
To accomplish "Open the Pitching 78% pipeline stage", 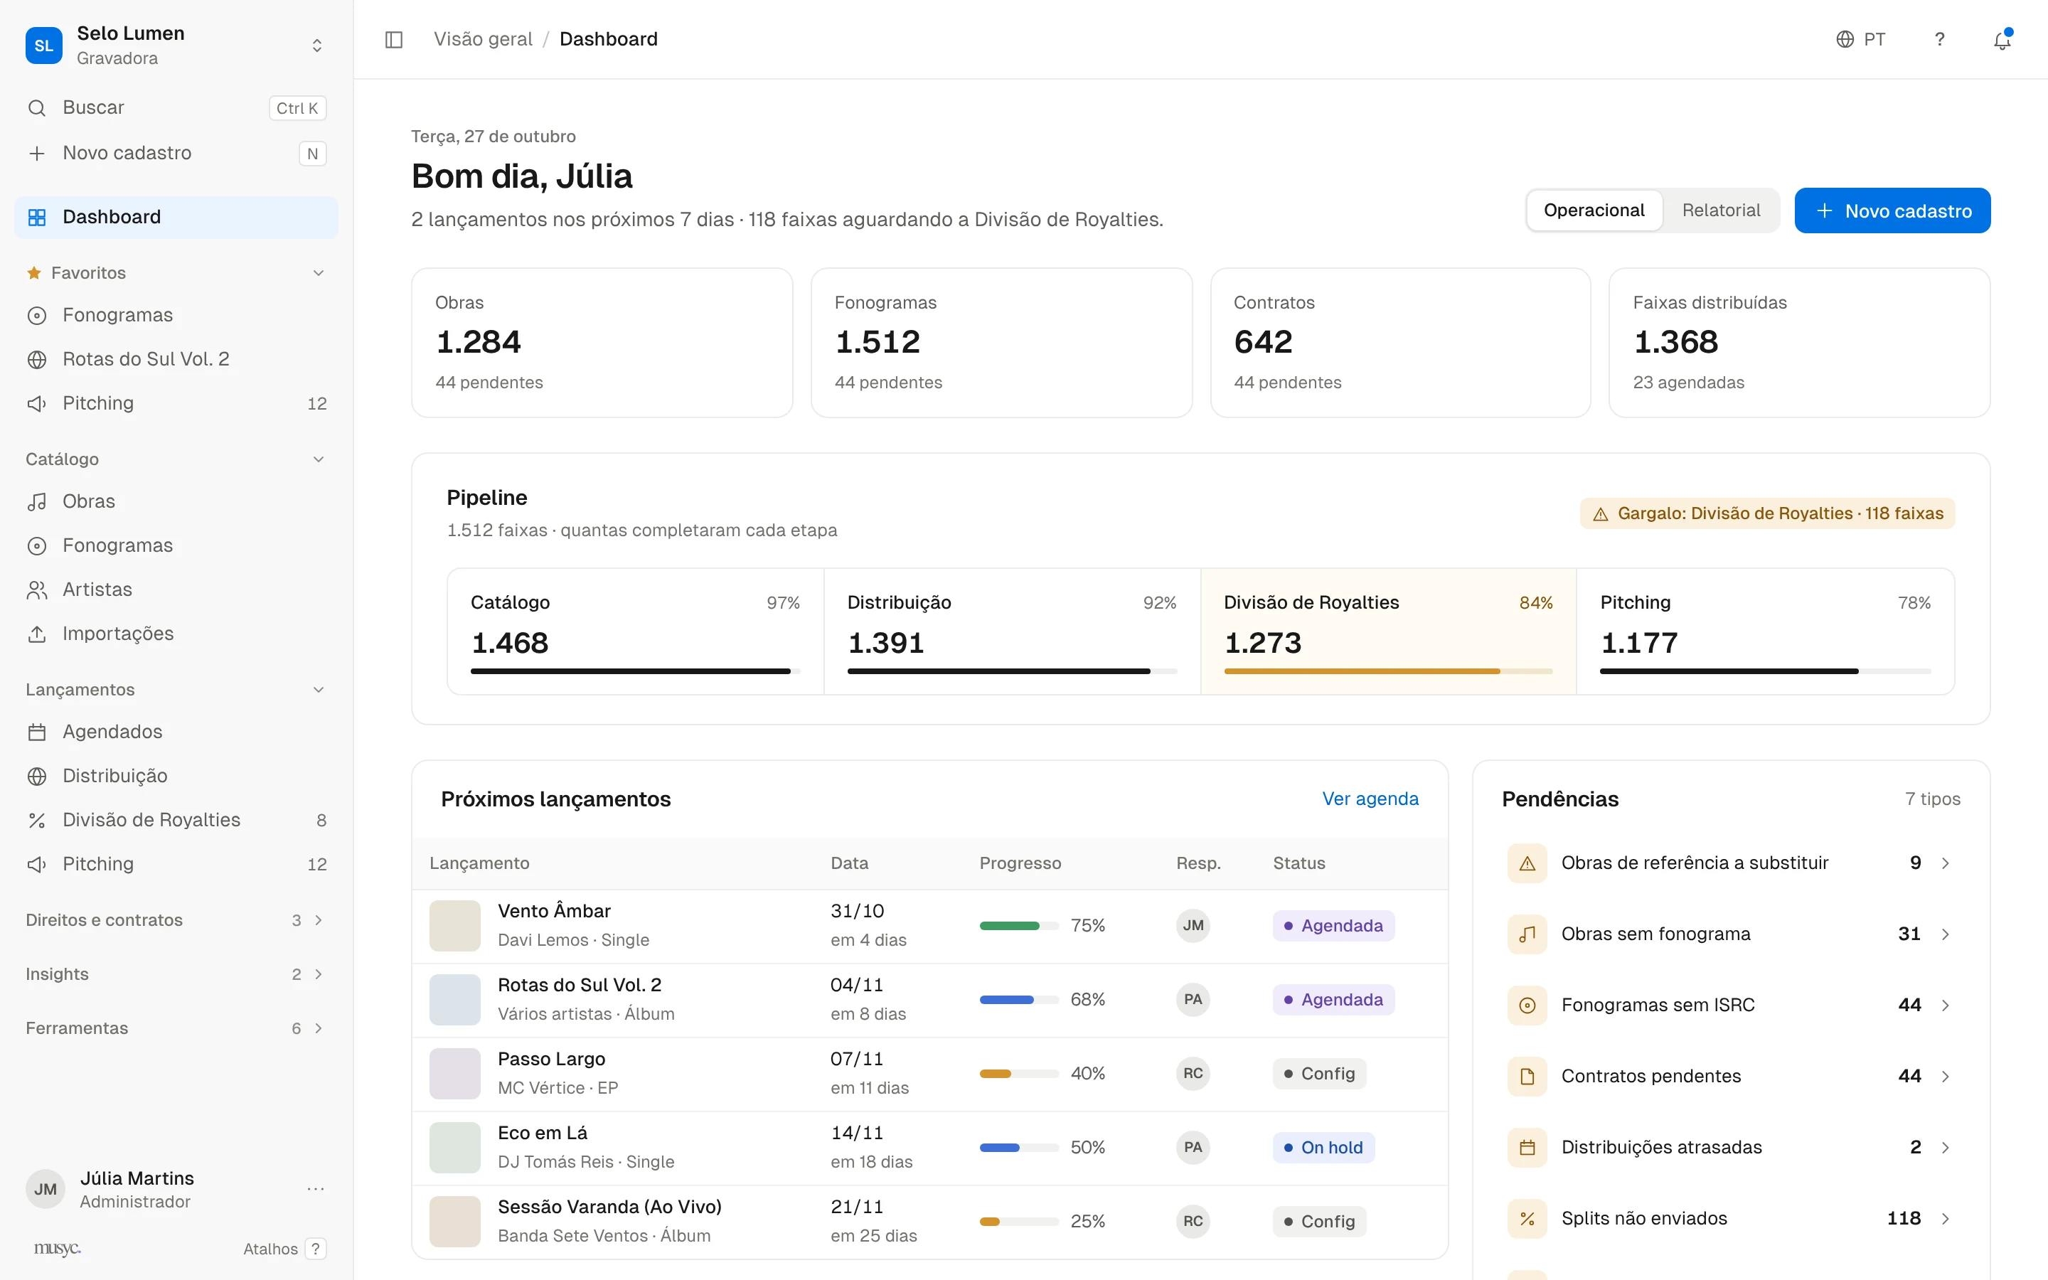I will pos(1766,631).
